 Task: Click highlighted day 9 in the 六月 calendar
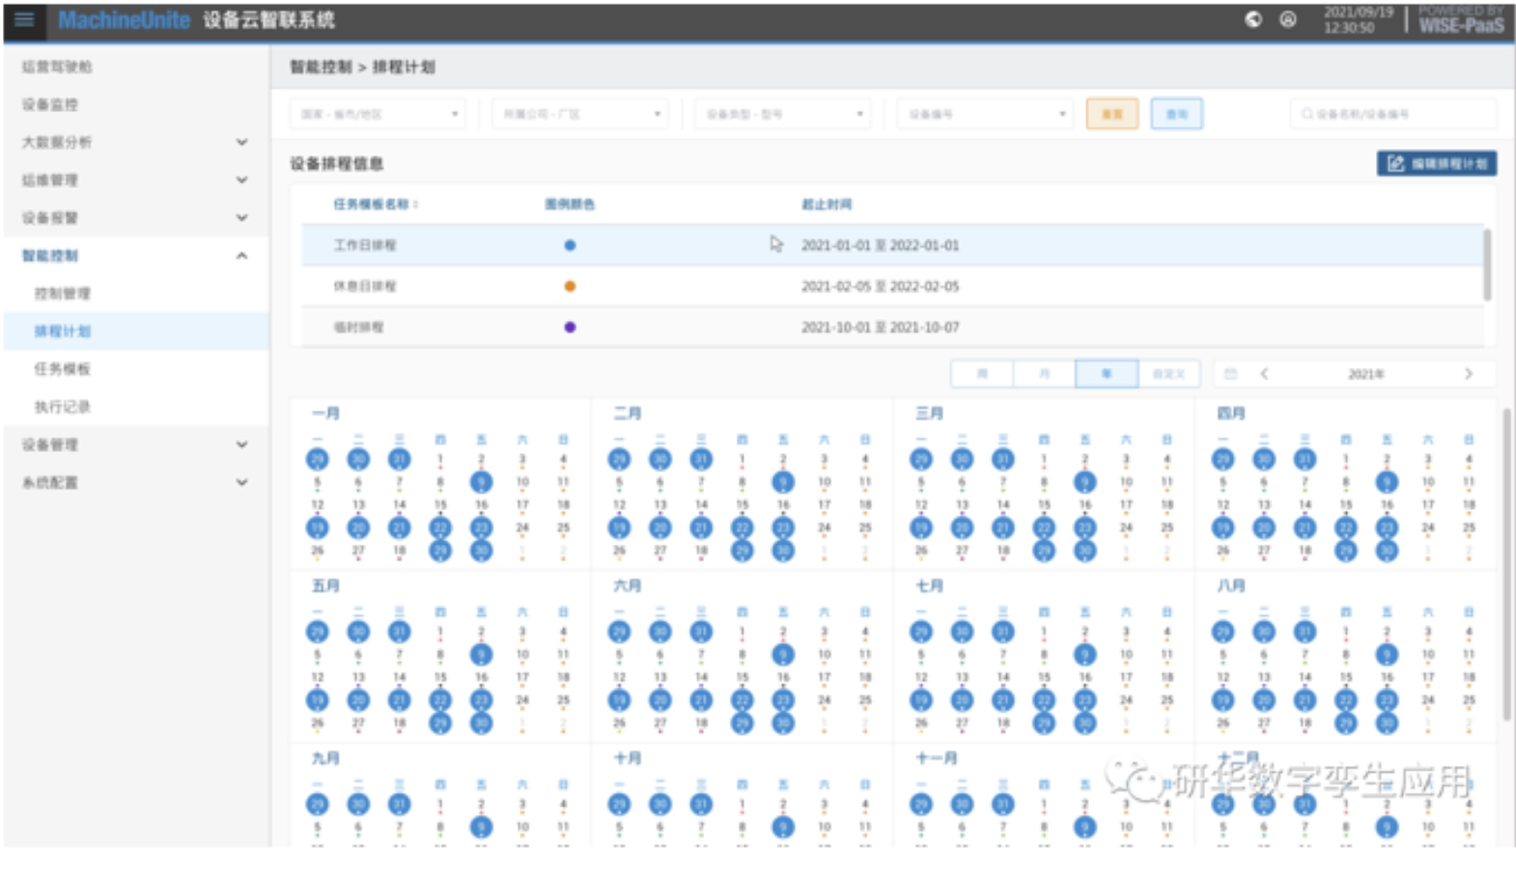click(x=783, y=655)
